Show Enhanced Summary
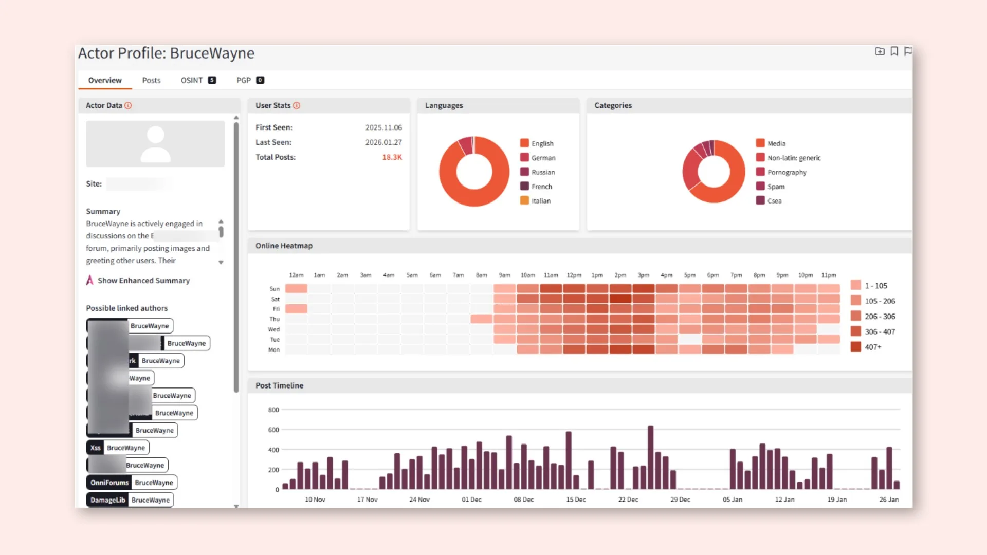This screenshot has height=555, width=987. click(143, 280)
